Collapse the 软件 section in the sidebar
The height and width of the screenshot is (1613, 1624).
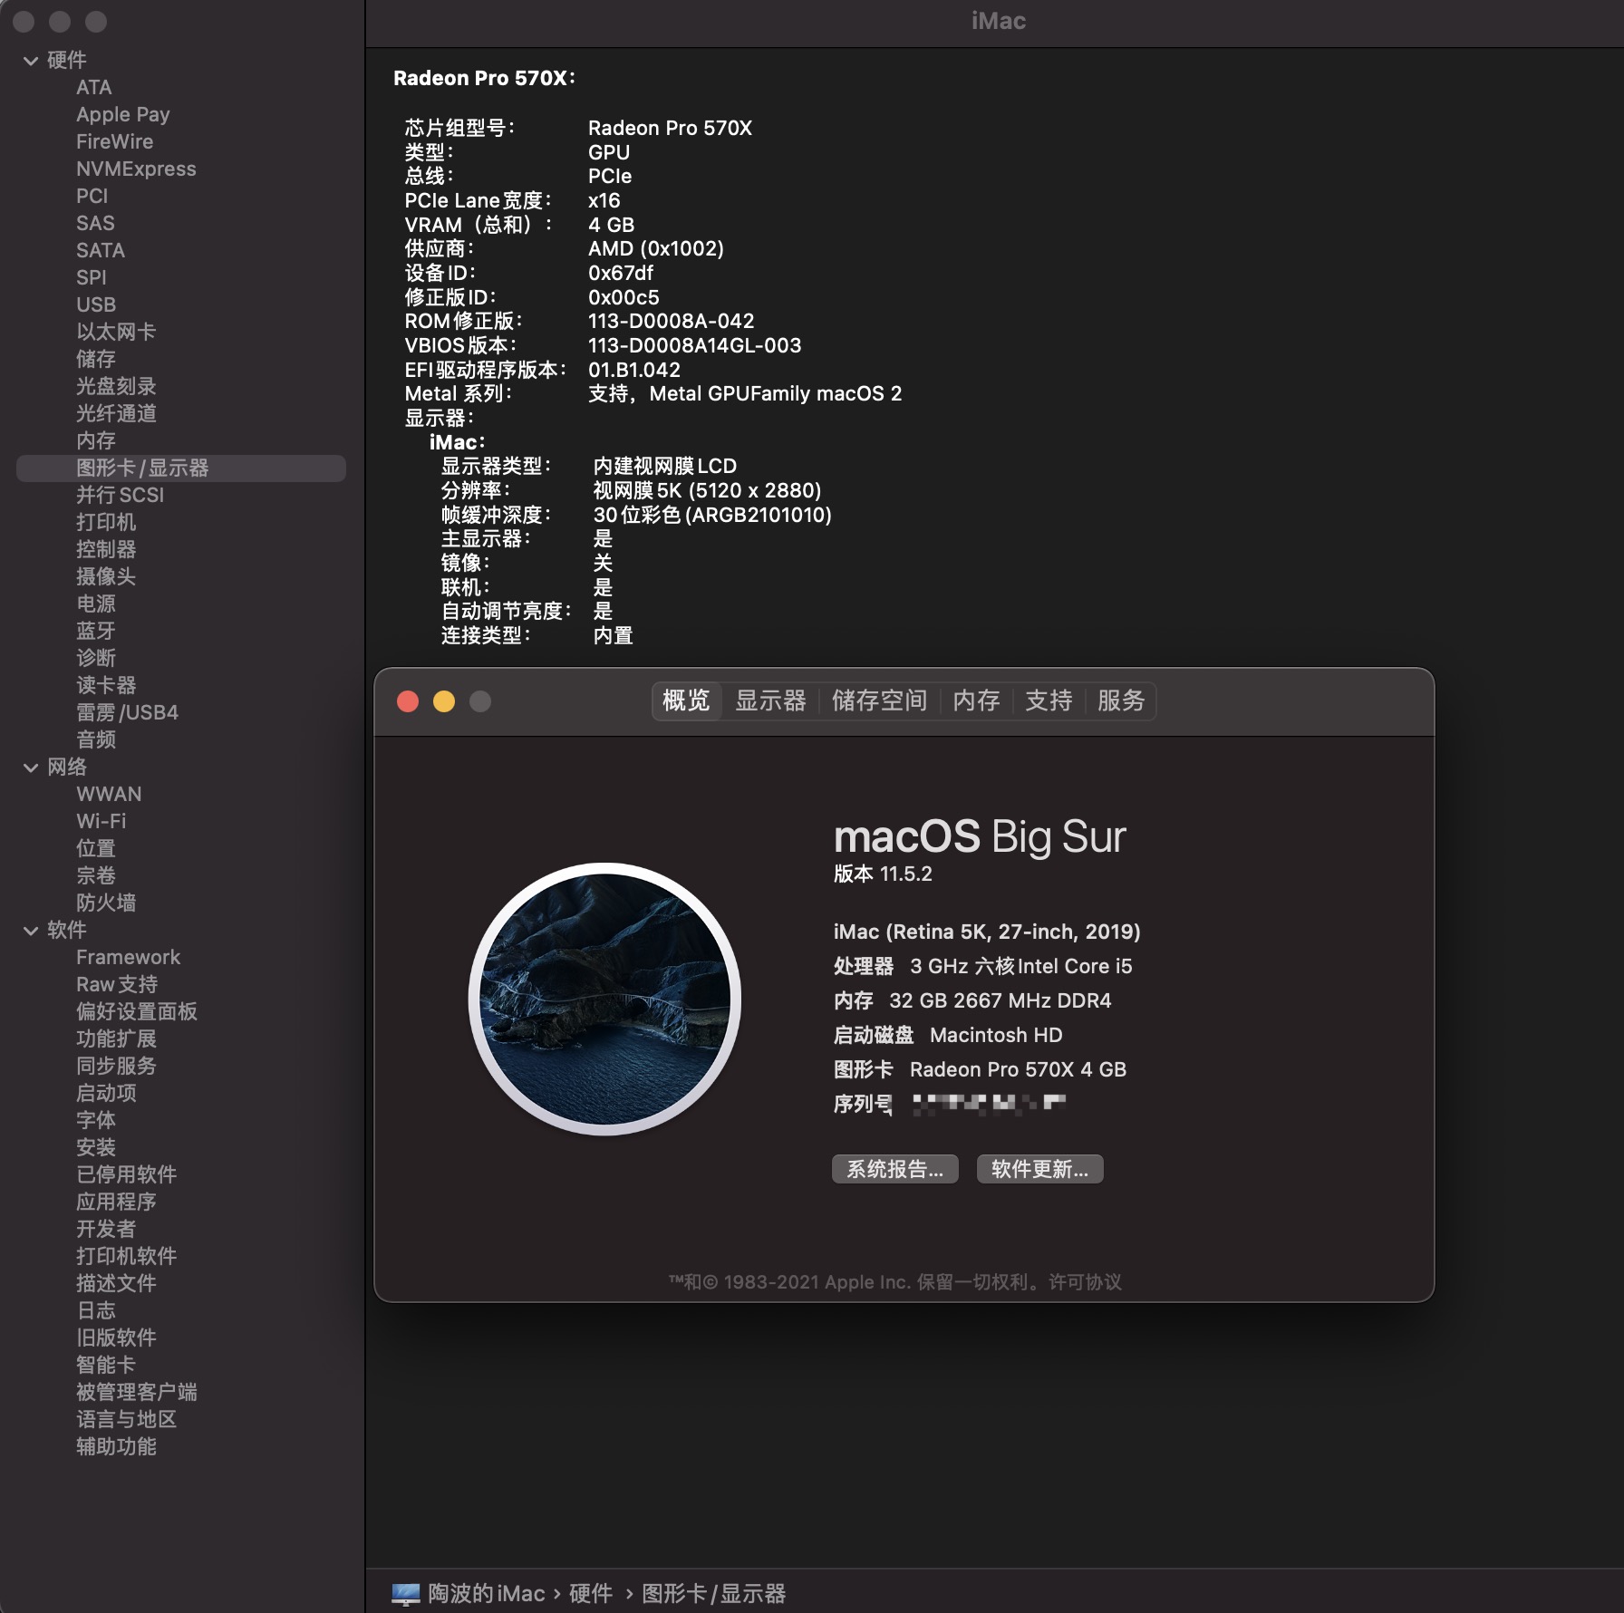(x=32, y=930)
